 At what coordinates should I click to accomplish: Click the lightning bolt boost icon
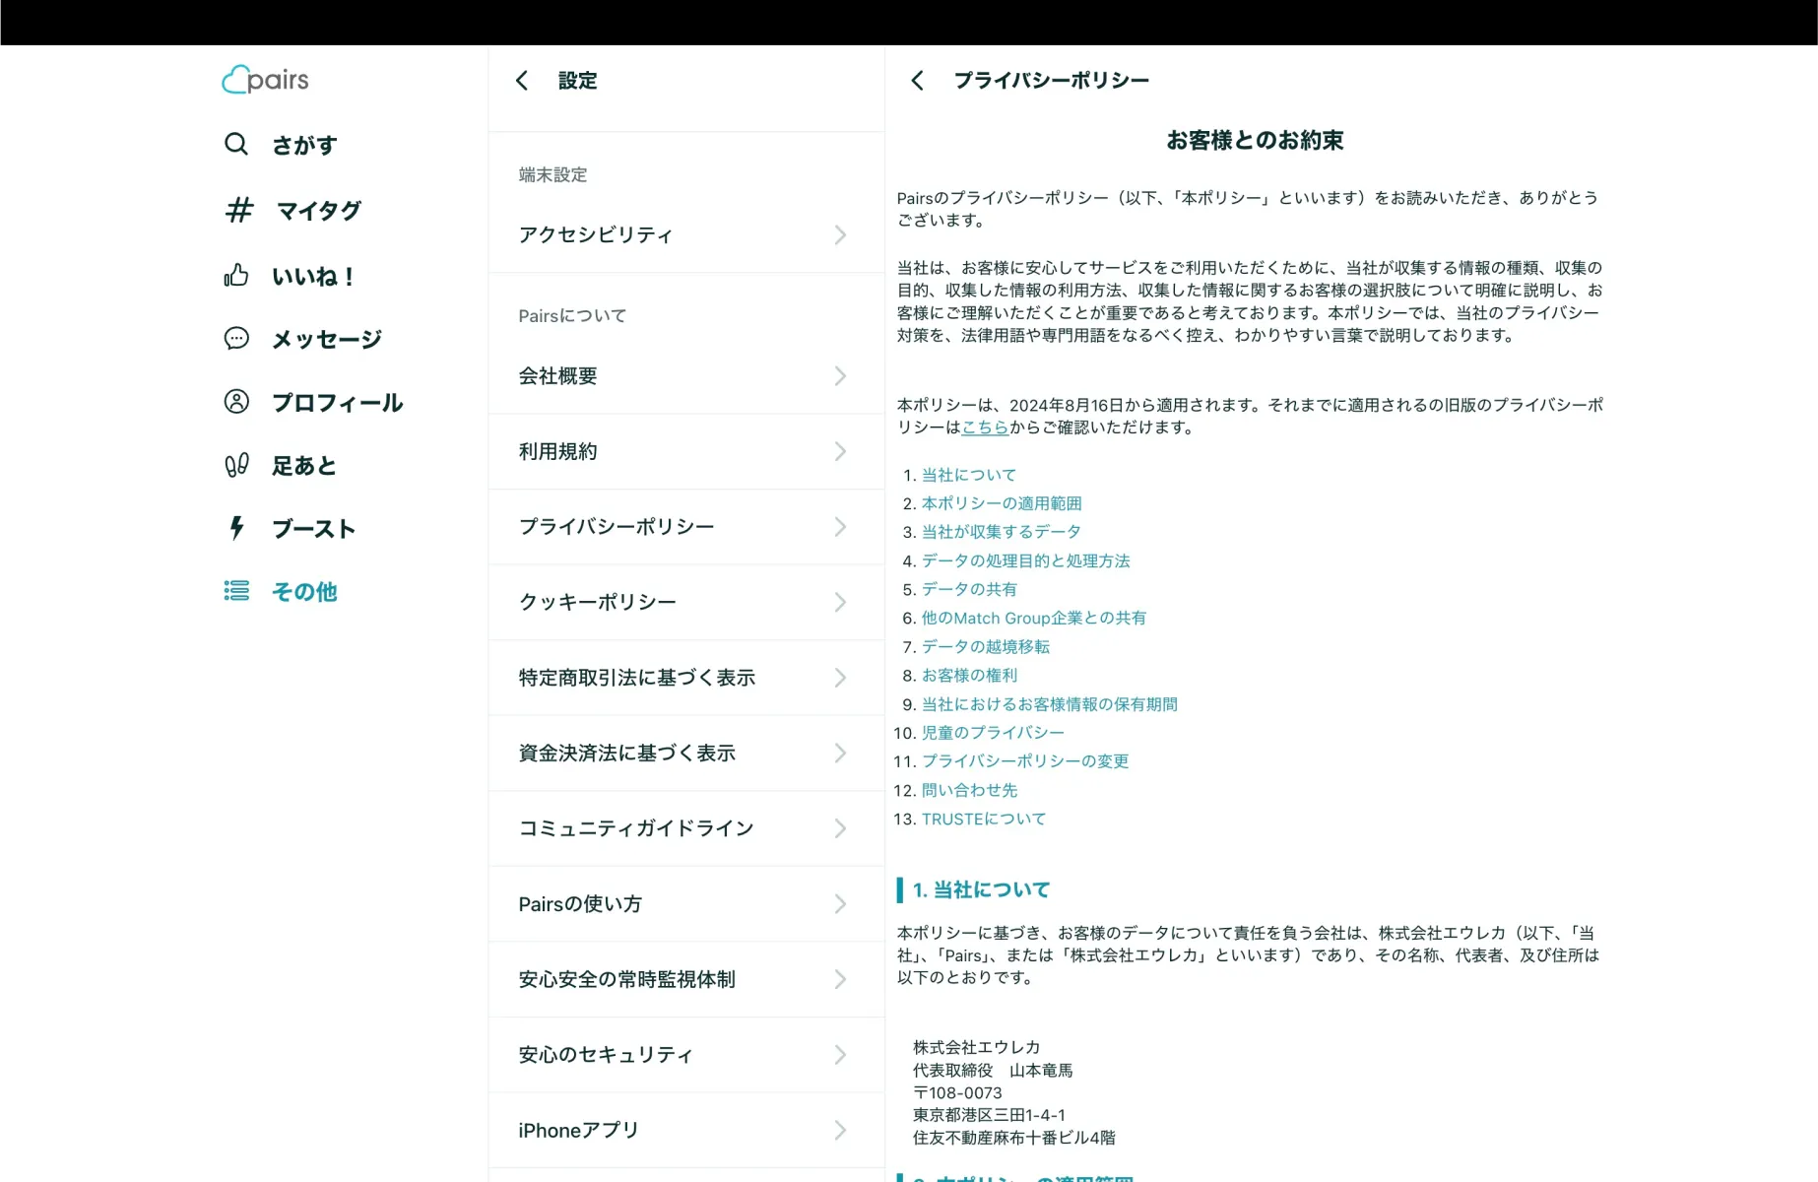pyautogui.click(x=236, y=528)
